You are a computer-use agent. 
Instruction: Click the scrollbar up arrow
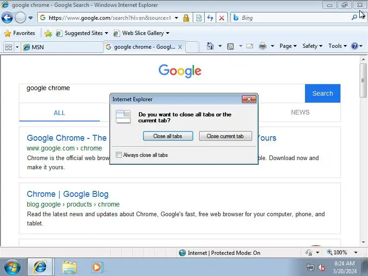point(363,59)
